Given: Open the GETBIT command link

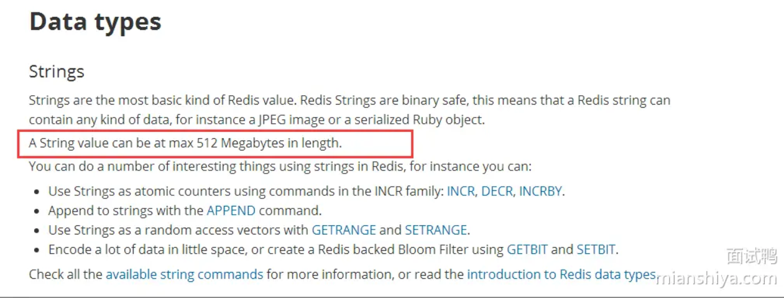Looking at the screenshot, I should click(x=527, y=250).
